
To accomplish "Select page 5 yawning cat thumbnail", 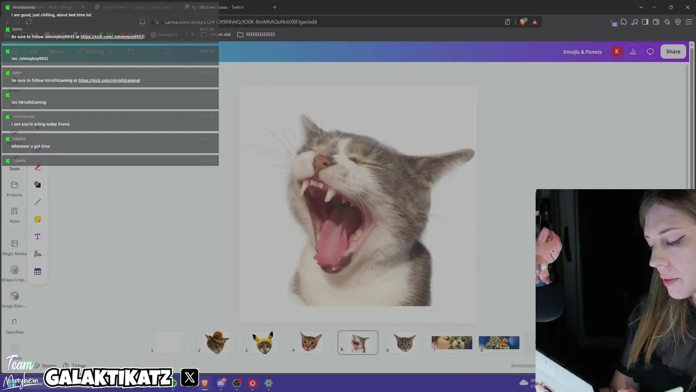I will coord(358,342).
